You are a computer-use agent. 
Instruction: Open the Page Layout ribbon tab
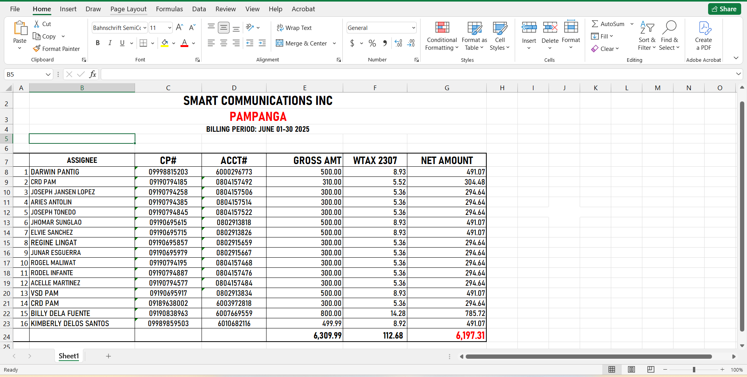(128, 9)
